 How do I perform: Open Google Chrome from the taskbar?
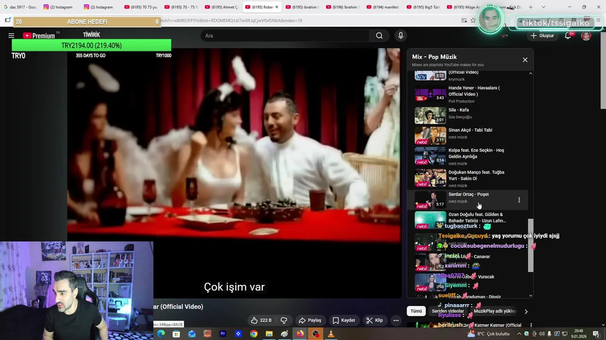tap(254, 334)
